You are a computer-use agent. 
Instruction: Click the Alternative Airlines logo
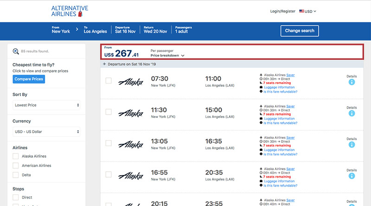click(70, 11)
